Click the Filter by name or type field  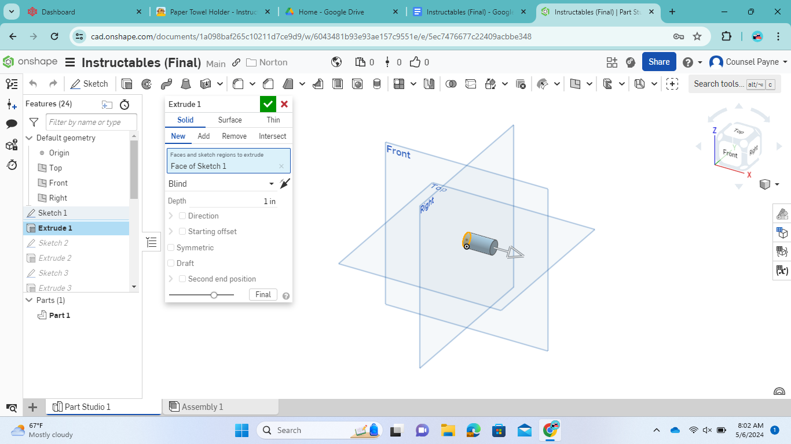pos(91,122)
